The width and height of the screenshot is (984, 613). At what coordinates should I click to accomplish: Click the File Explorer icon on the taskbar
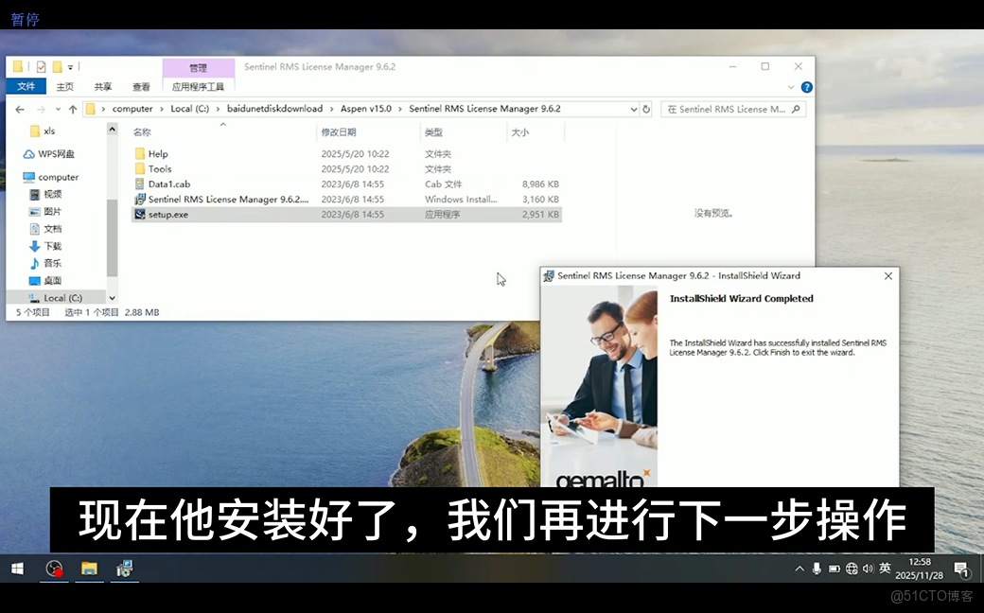[89, 569]
